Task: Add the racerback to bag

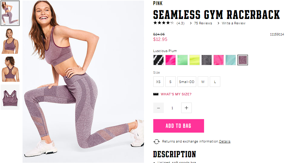Action: (179, 126)
